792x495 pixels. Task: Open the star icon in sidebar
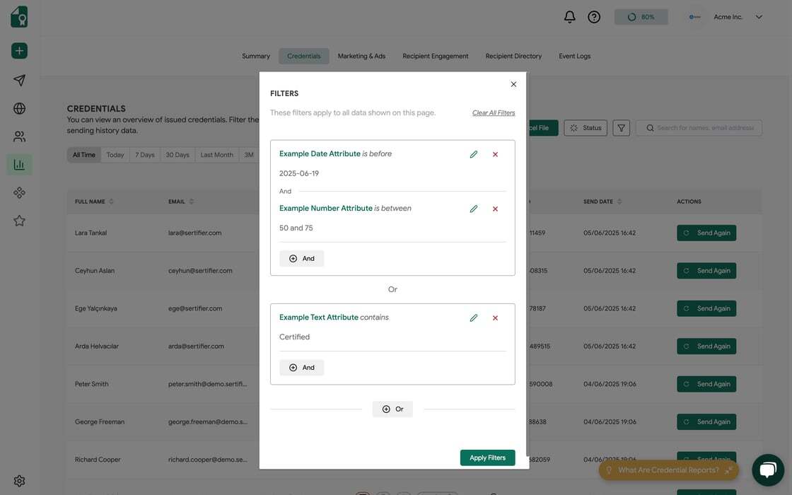tap(19, 221)
